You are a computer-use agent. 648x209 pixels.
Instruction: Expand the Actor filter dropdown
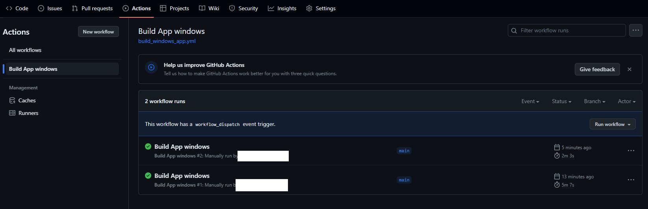coord(627,101)
